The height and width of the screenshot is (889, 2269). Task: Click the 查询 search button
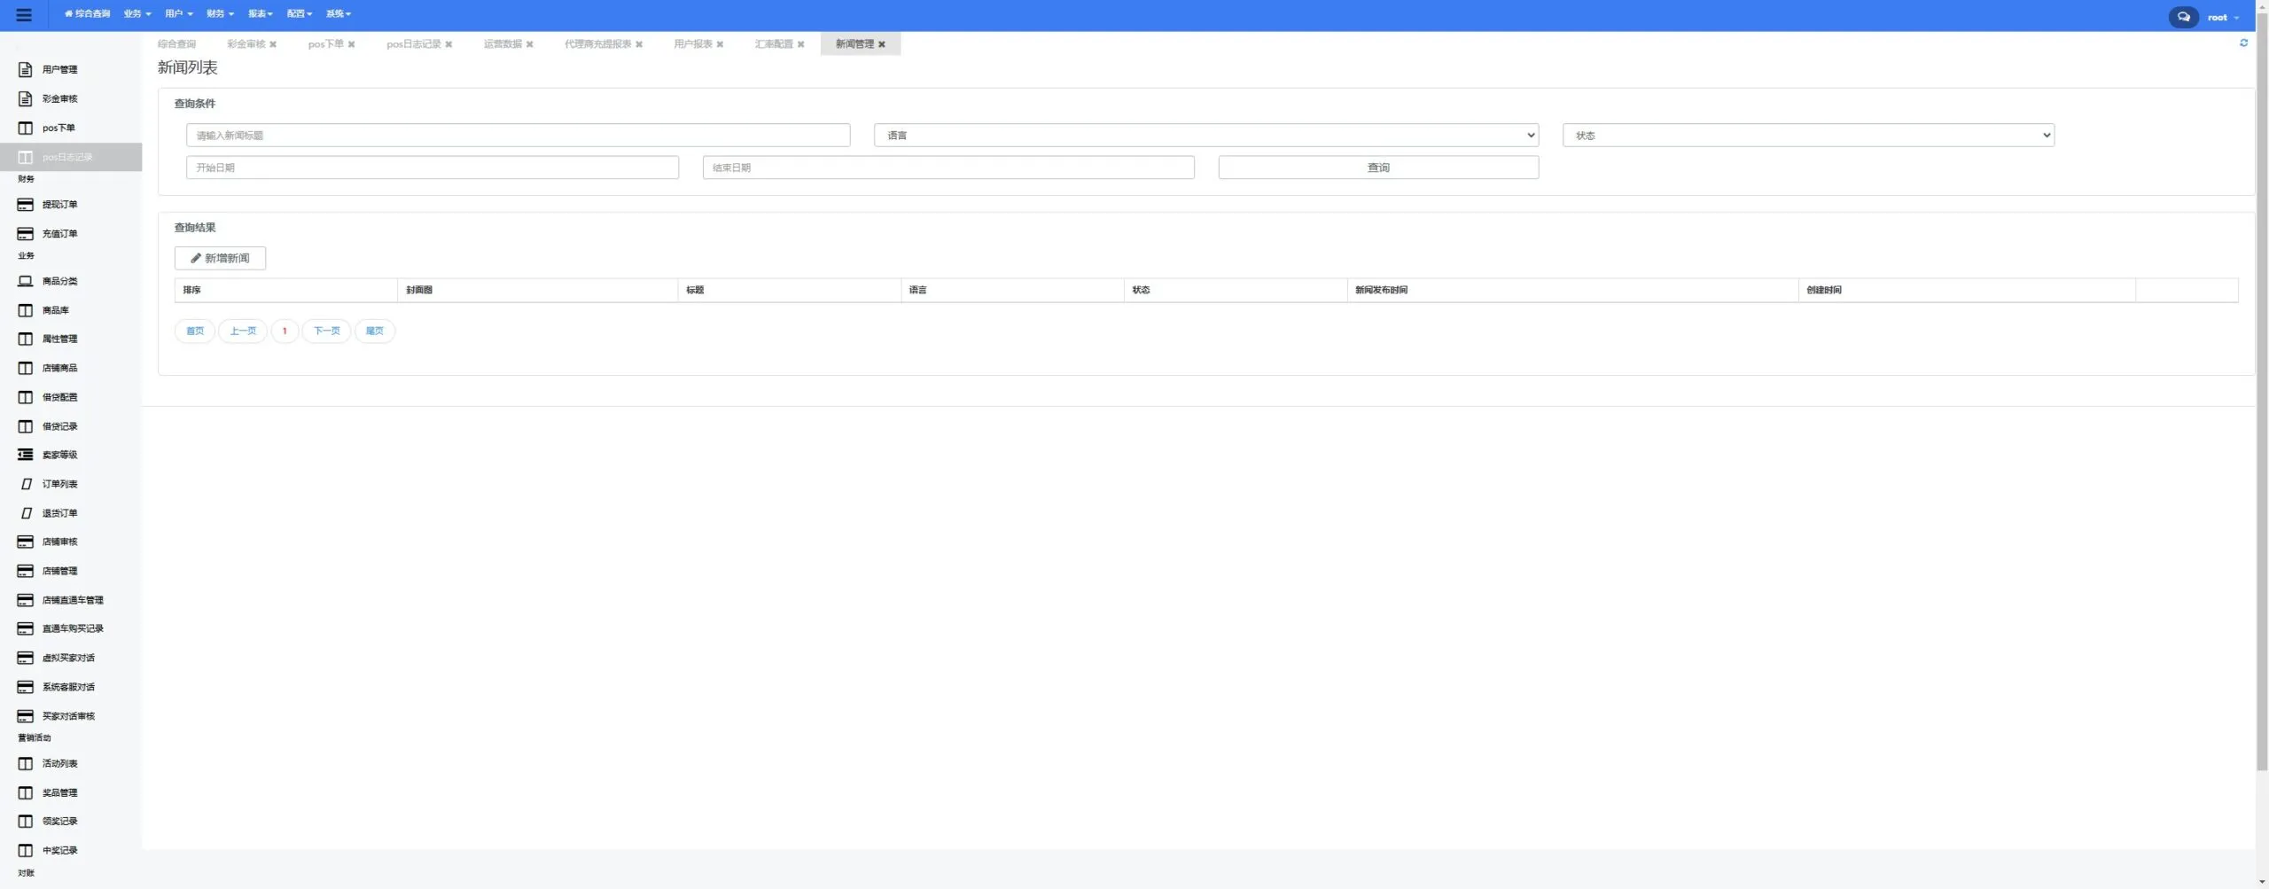click(x=1378, y=168)
